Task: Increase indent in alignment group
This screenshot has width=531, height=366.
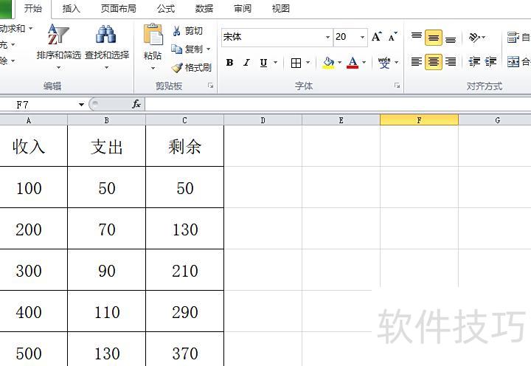Action: pyautogui.click(x=490, y=62)
